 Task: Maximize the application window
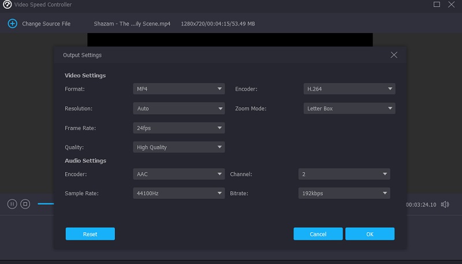pos(437,5)
